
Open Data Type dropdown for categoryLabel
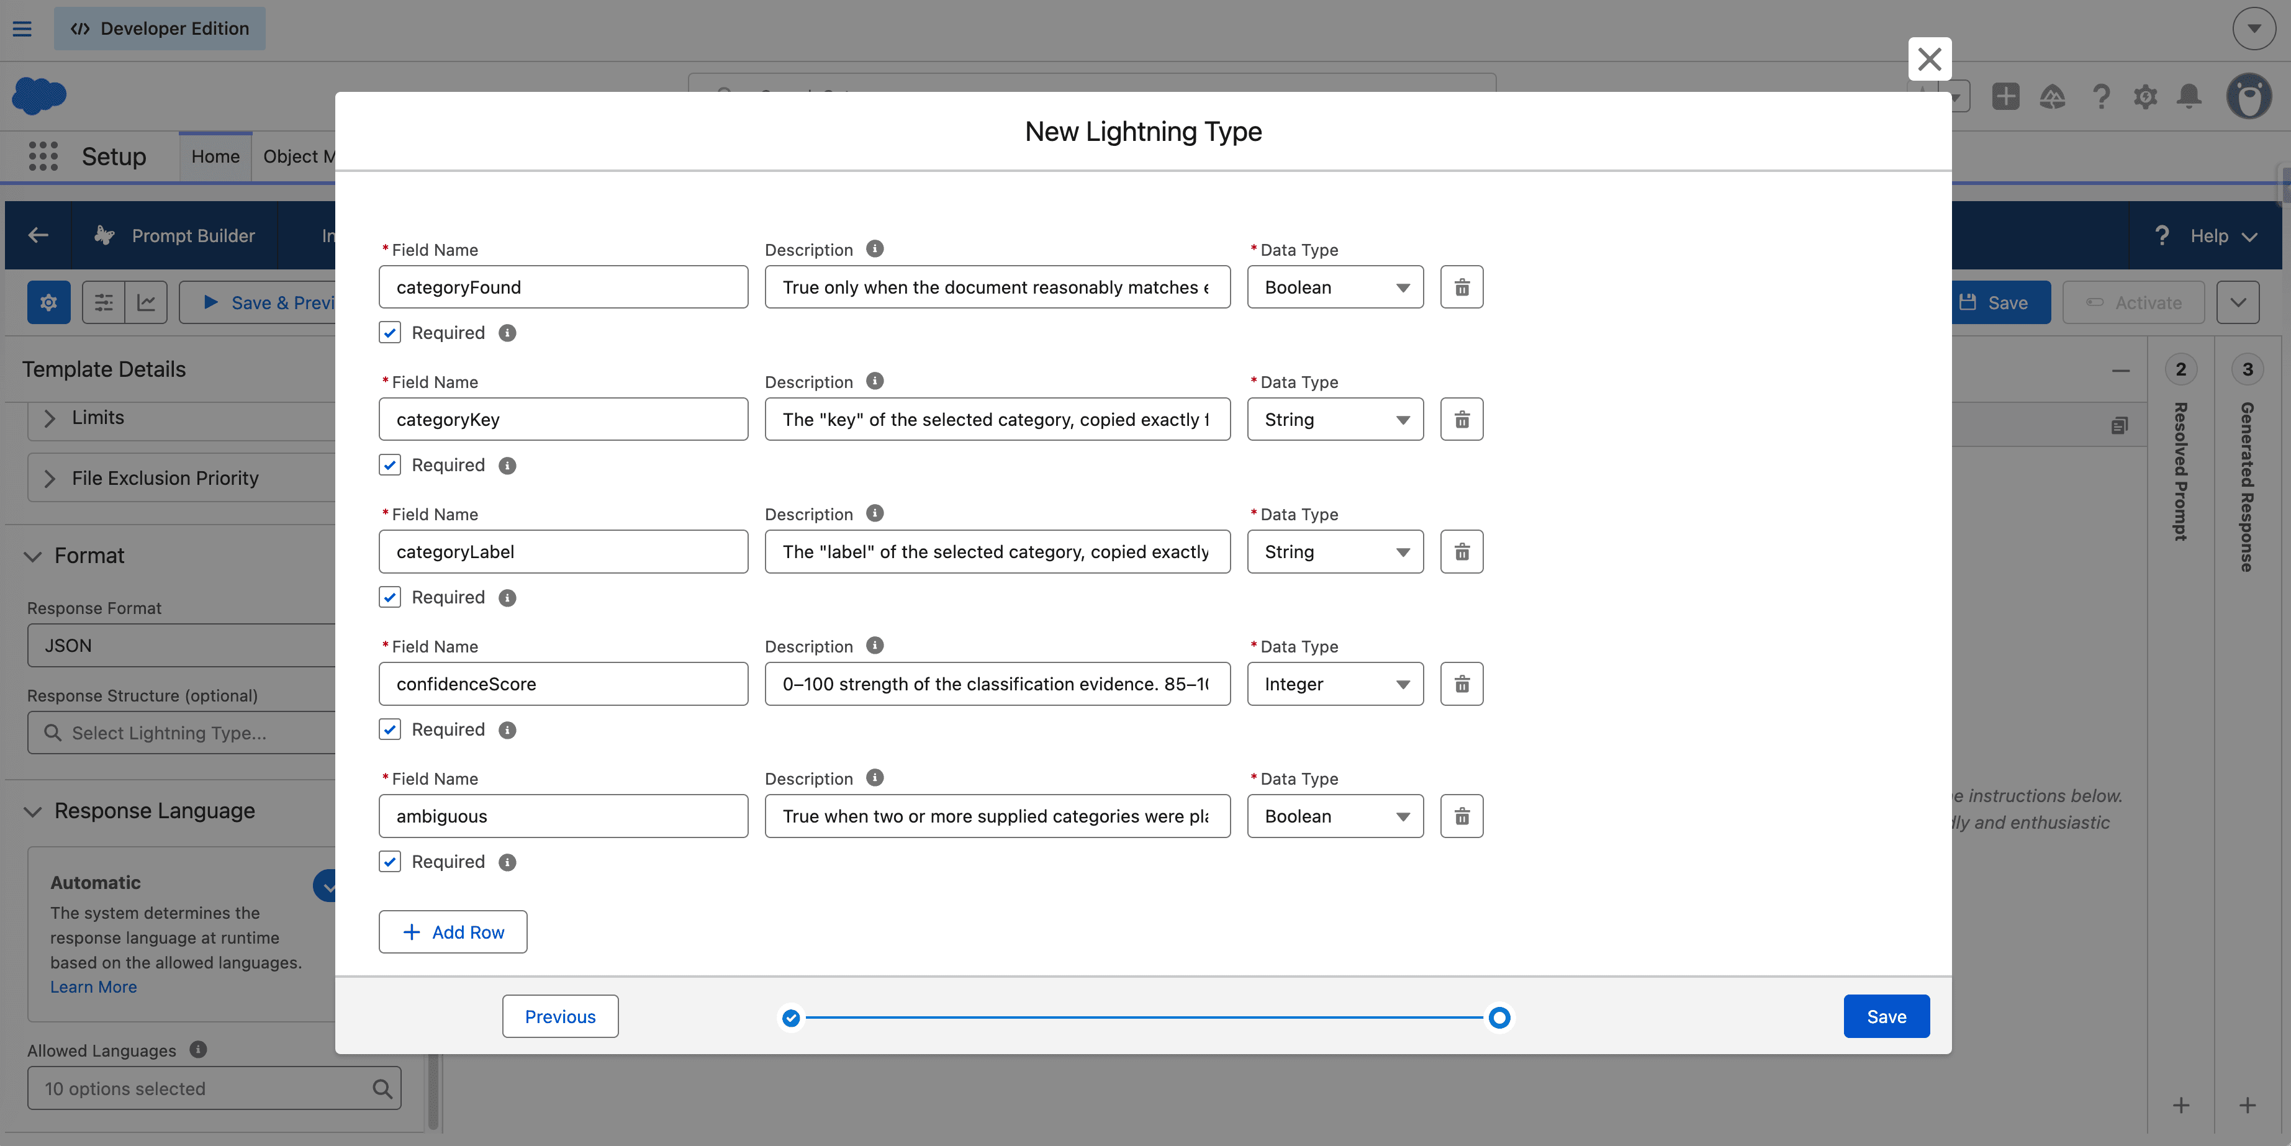coord(1335,552)
